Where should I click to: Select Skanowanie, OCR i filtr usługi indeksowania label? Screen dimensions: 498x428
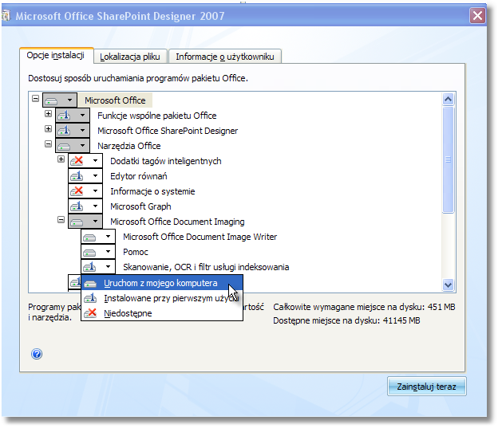[206, 267]
